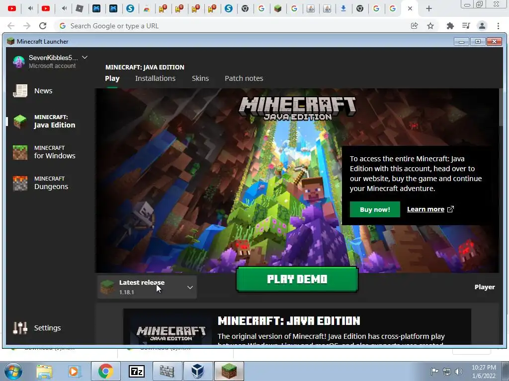Switch to the Roblox browser tab
509x381 pixels.
(80, 8)
